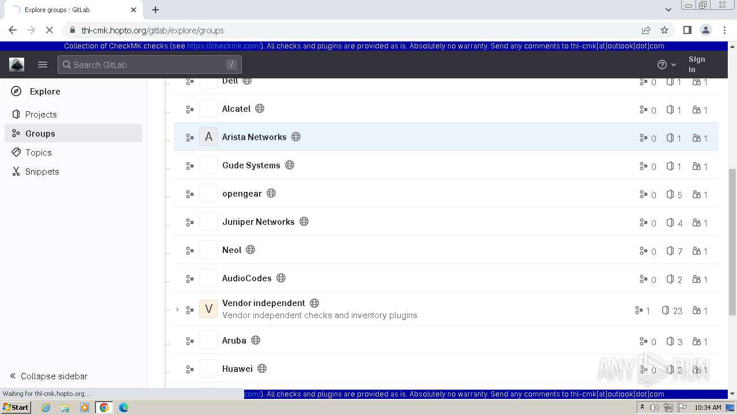Collapse the sidebar
The height and width of the screenshot is (415, 737).
tap(48, 376)
